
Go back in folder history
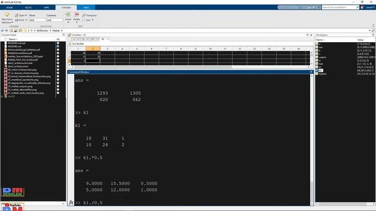click(2, 30)
